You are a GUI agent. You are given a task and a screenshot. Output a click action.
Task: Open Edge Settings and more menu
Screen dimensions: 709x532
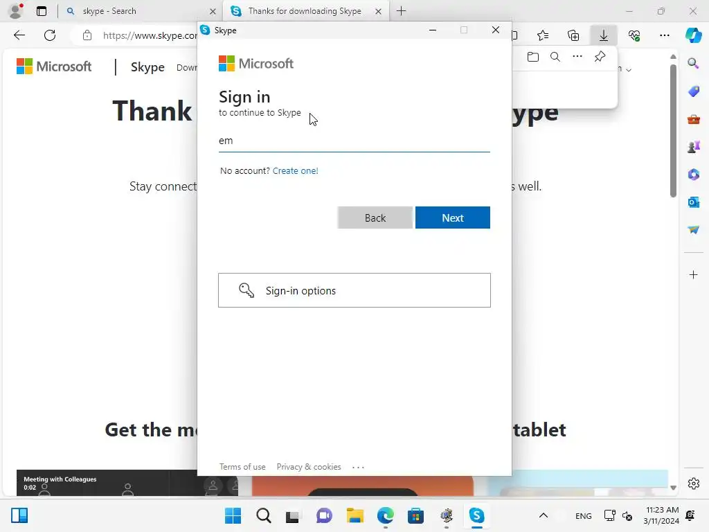pos(664,35)
